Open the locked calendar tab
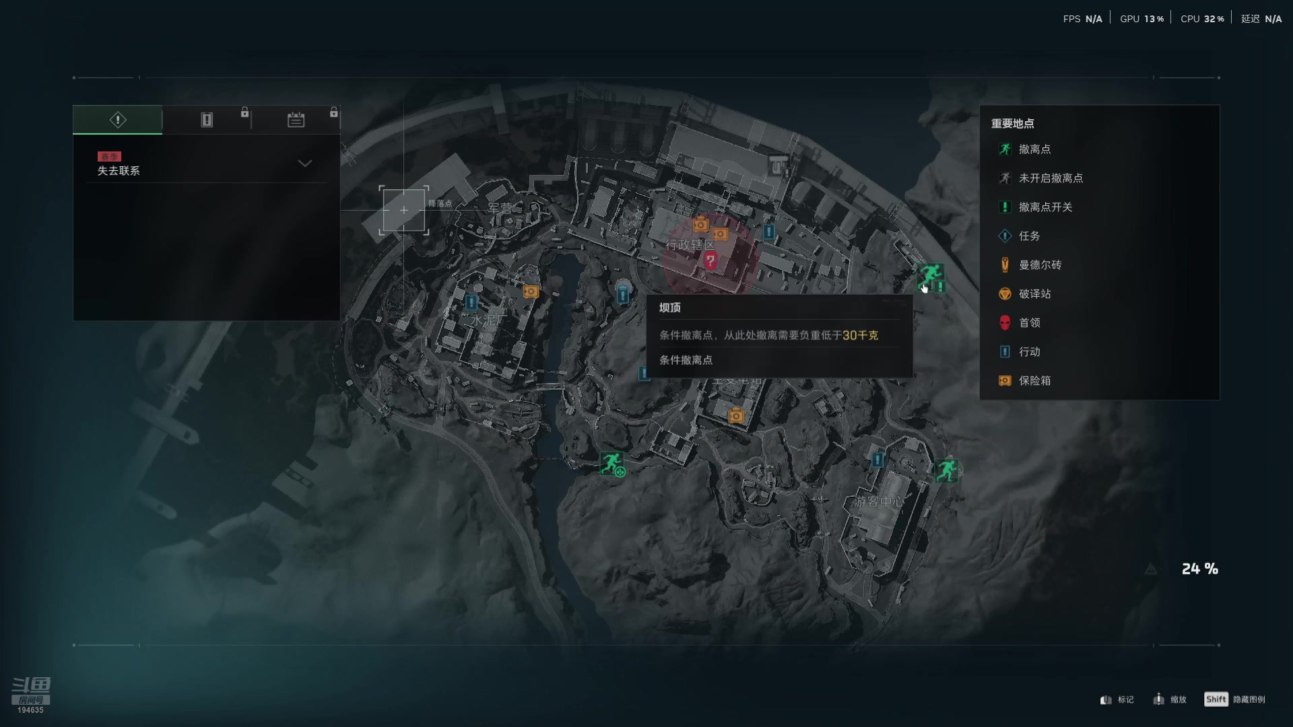Image resolution: width=1293 pixels, height=727 pixels. tap(296, 120)
